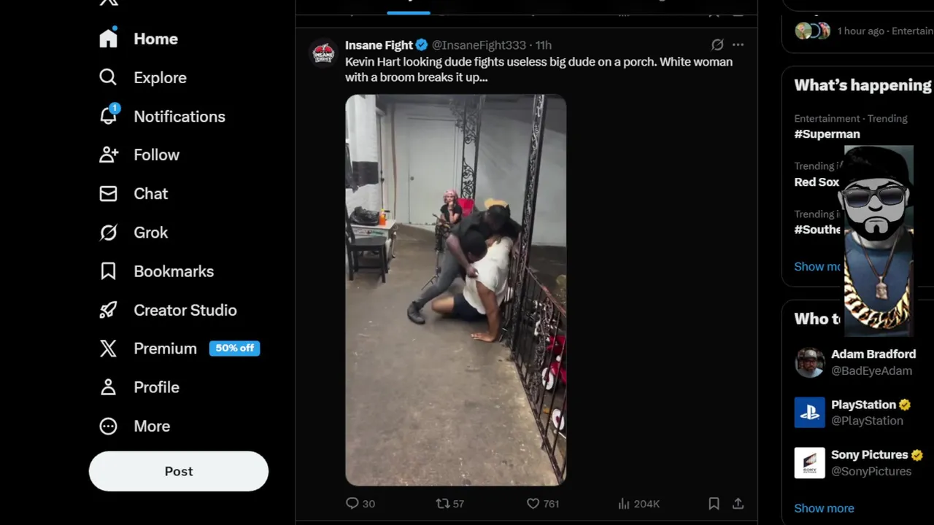Bookmark the Insane Fight post
The image size is (934, 525).
(x=714, y=503)
